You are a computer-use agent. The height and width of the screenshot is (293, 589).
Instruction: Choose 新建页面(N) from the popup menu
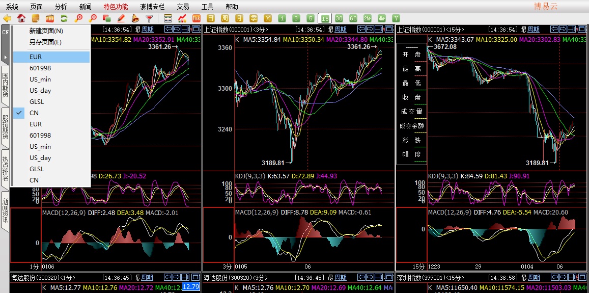(46, 31)
